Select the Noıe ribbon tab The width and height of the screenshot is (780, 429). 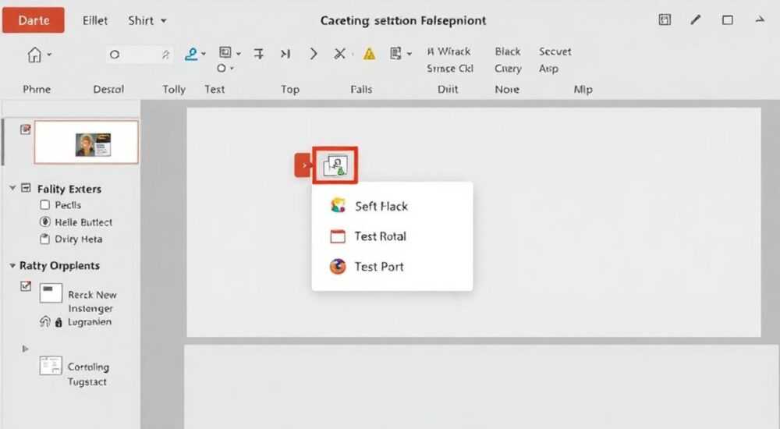pyautogui.click(x=507, y=89)
